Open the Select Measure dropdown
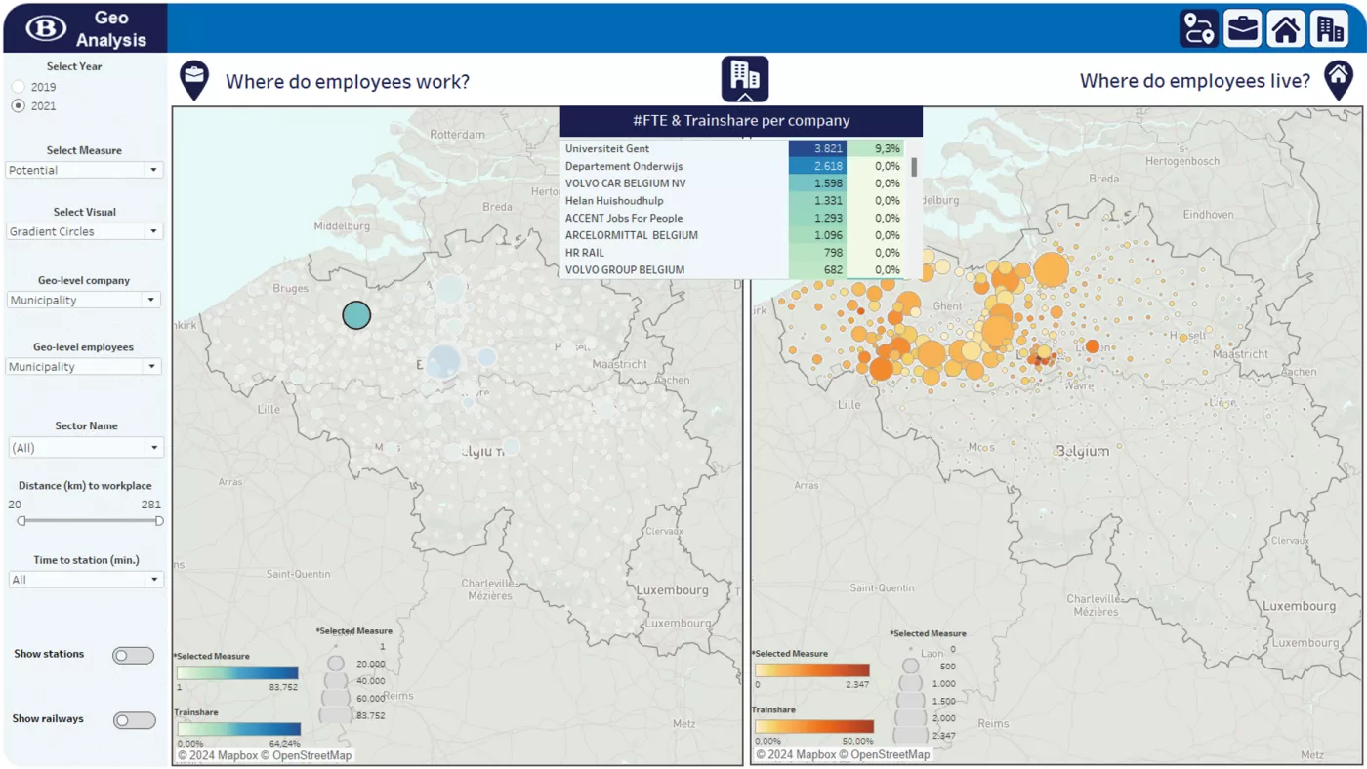Viewport: 1367px width, 769px height. click(x=84, y=170)
